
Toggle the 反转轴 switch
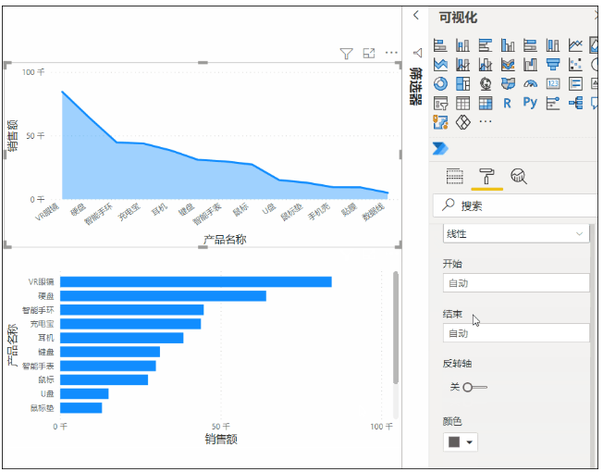click(474, 387)
